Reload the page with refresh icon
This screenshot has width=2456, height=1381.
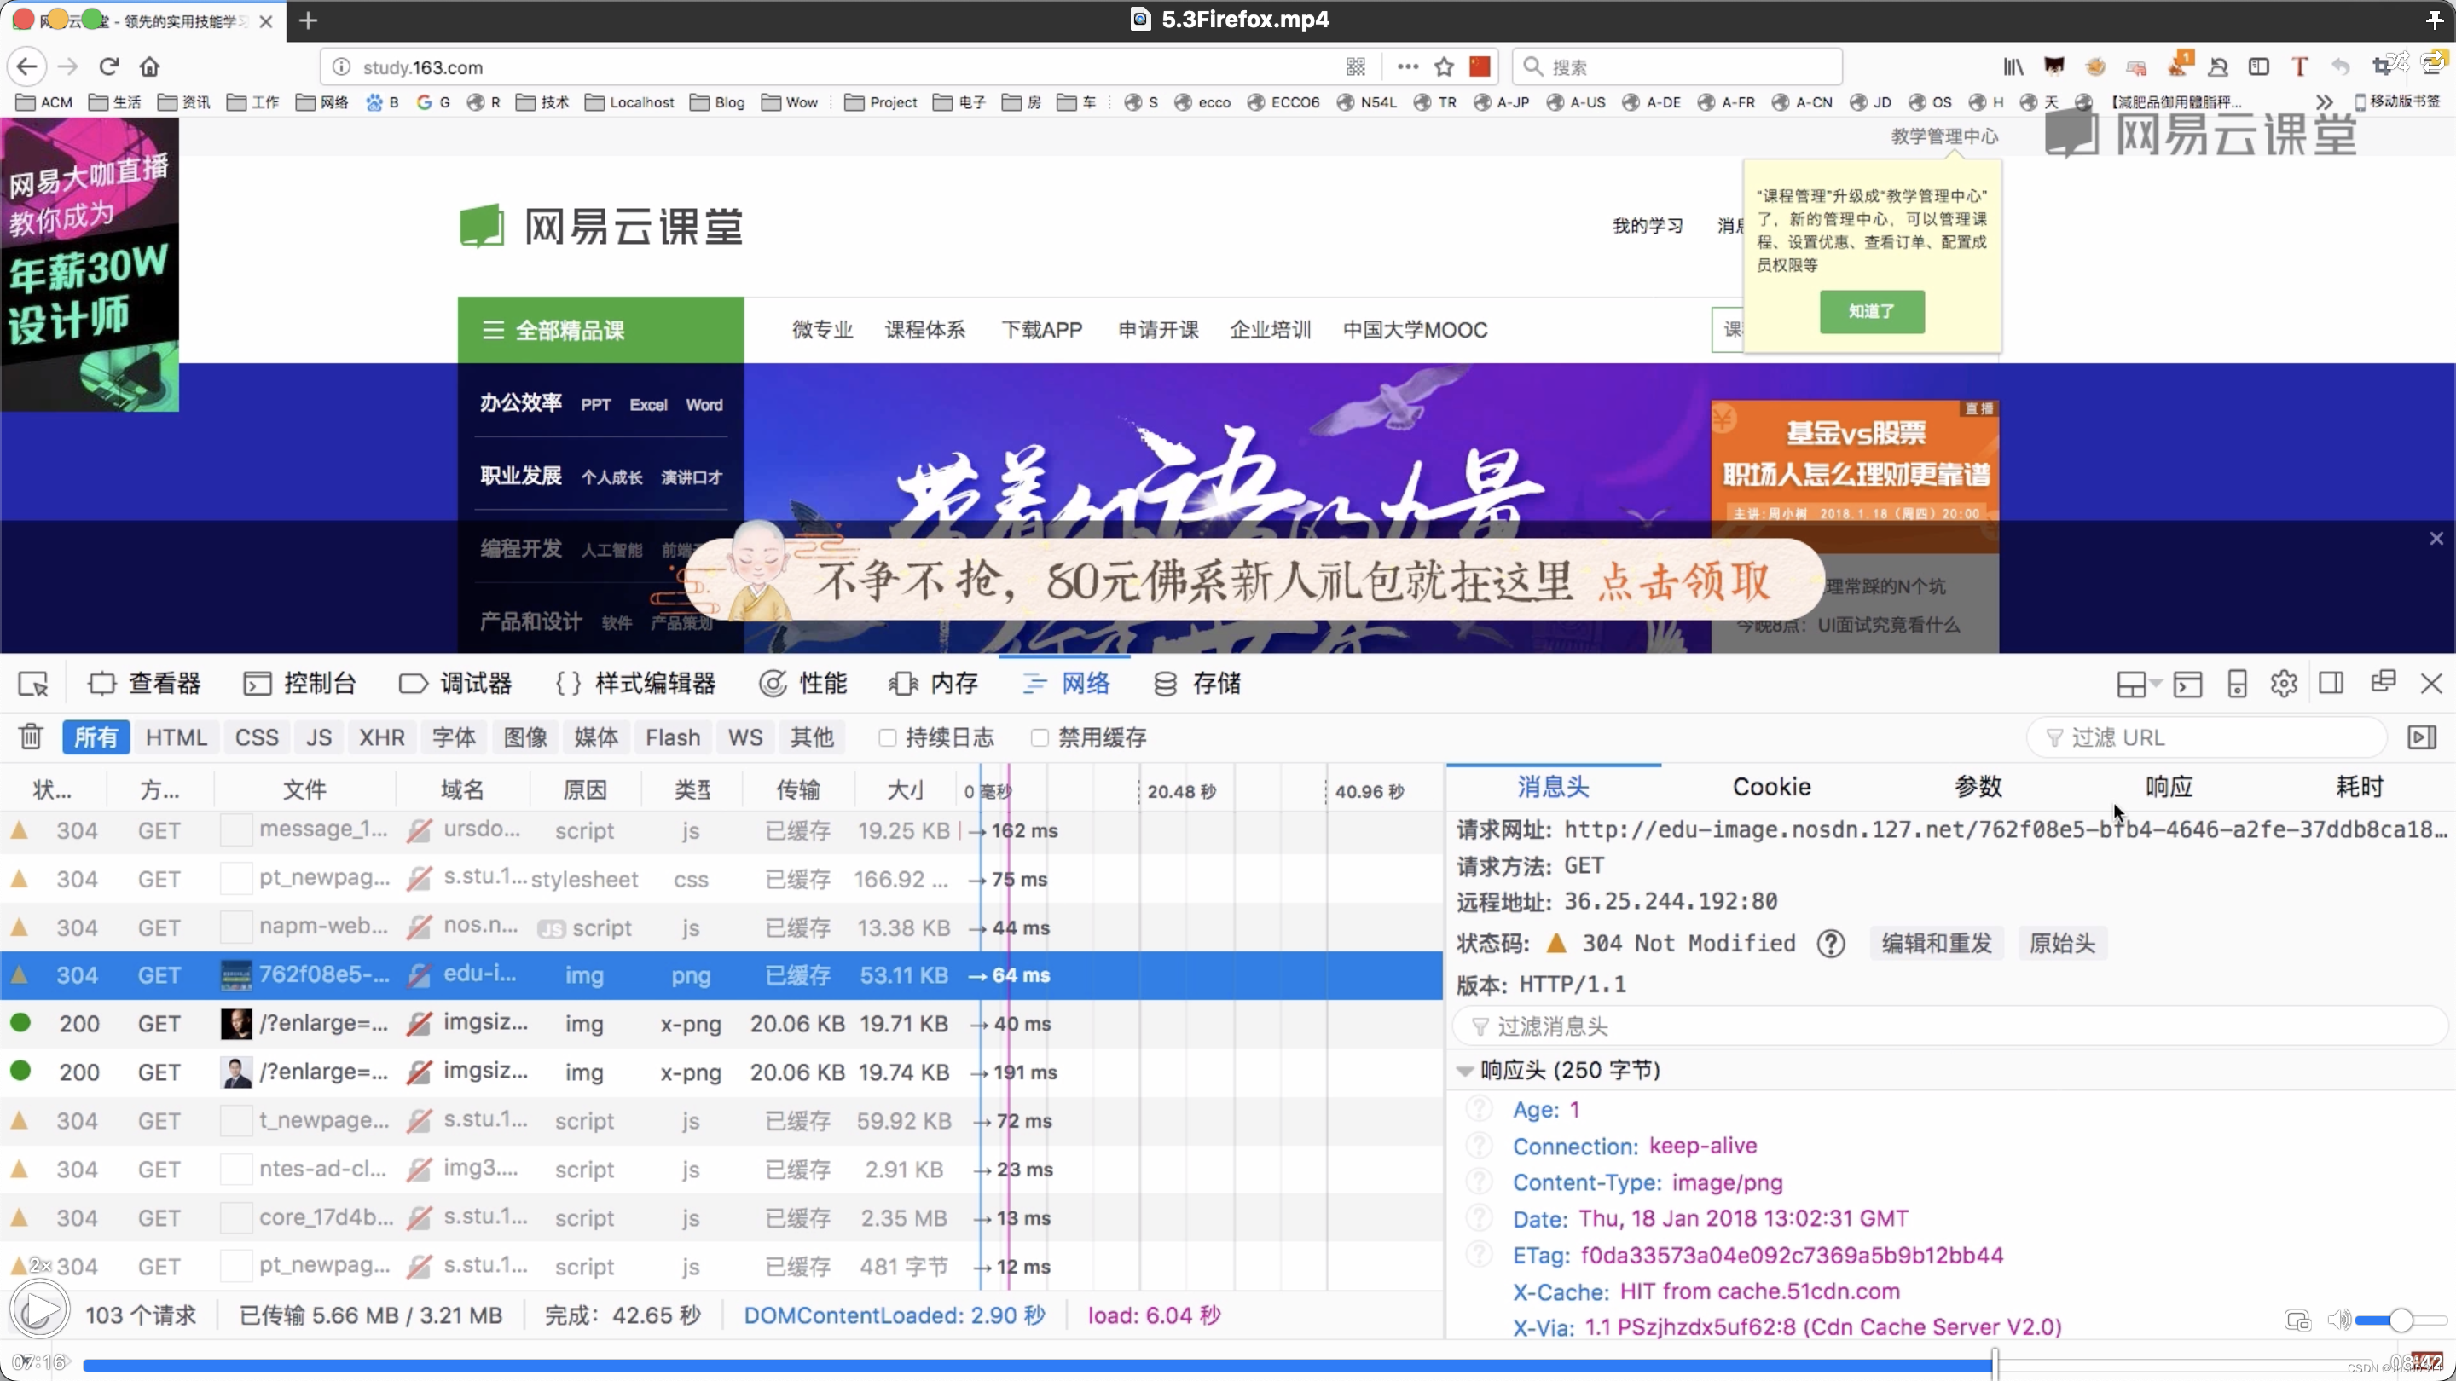pyautogui.click(x=108, y=66)
